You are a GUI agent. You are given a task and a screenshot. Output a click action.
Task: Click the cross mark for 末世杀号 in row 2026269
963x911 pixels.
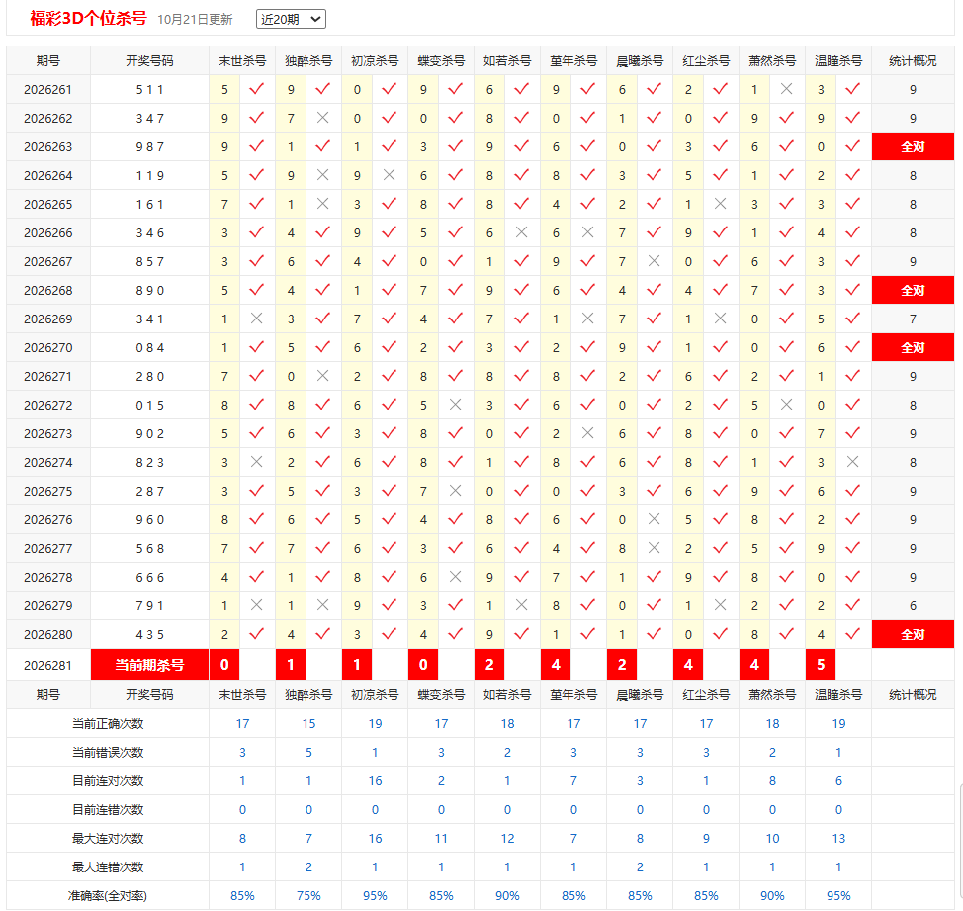click(x=256, y=319)
